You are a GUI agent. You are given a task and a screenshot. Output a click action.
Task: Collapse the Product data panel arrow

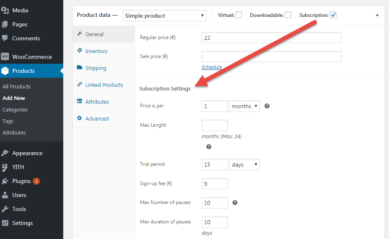point(377,15)
